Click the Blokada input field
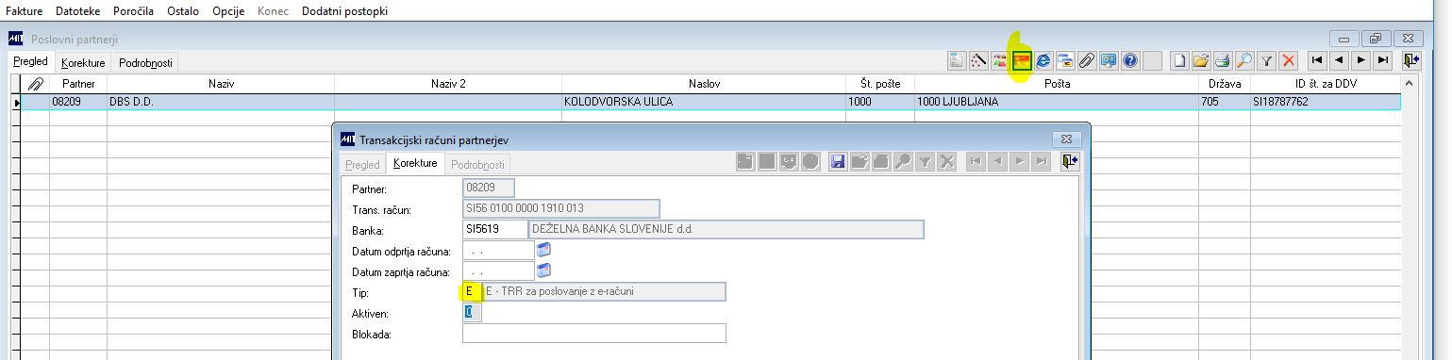 594,333
